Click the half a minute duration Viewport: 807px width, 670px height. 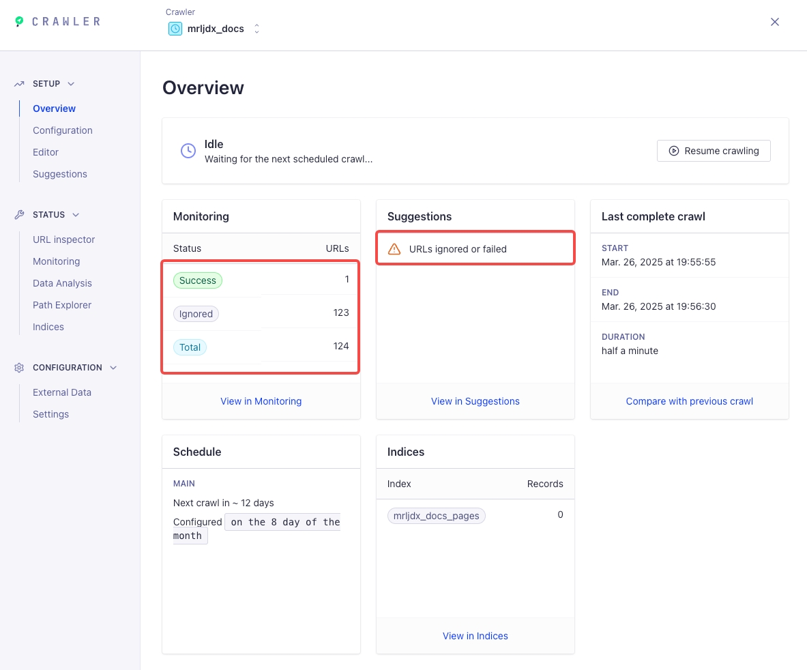click(630, 351)
